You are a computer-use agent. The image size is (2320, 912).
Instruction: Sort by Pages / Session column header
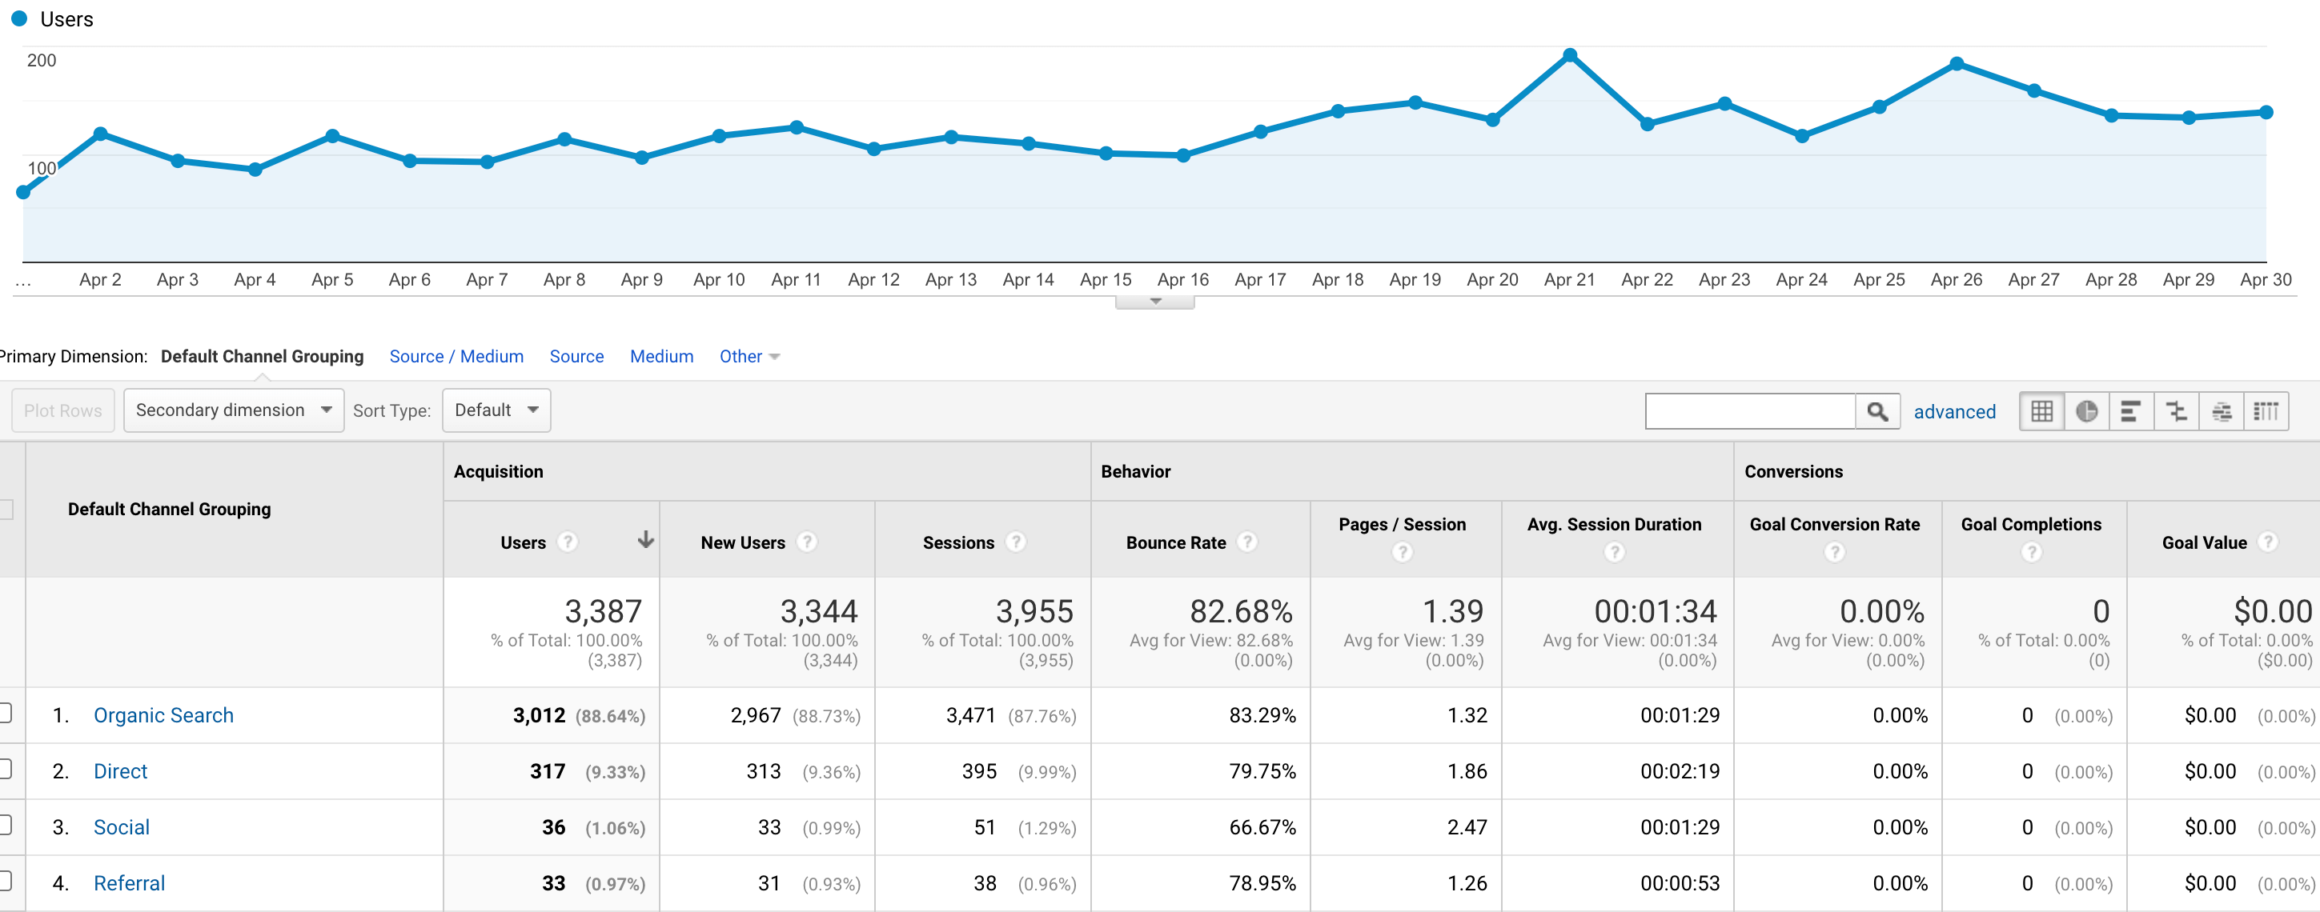[x=1403, y=525]
